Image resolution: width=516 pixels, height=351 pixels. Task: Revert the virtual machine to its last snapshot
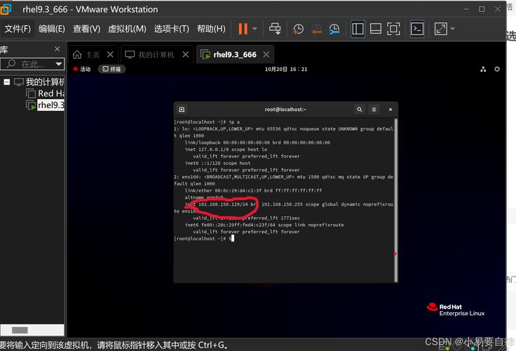[316, 29]
